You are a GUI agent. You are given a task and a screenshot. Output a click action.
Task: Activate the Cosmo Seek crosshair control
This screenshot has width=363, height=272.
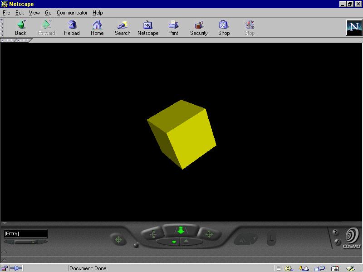[x=118, y=240]
